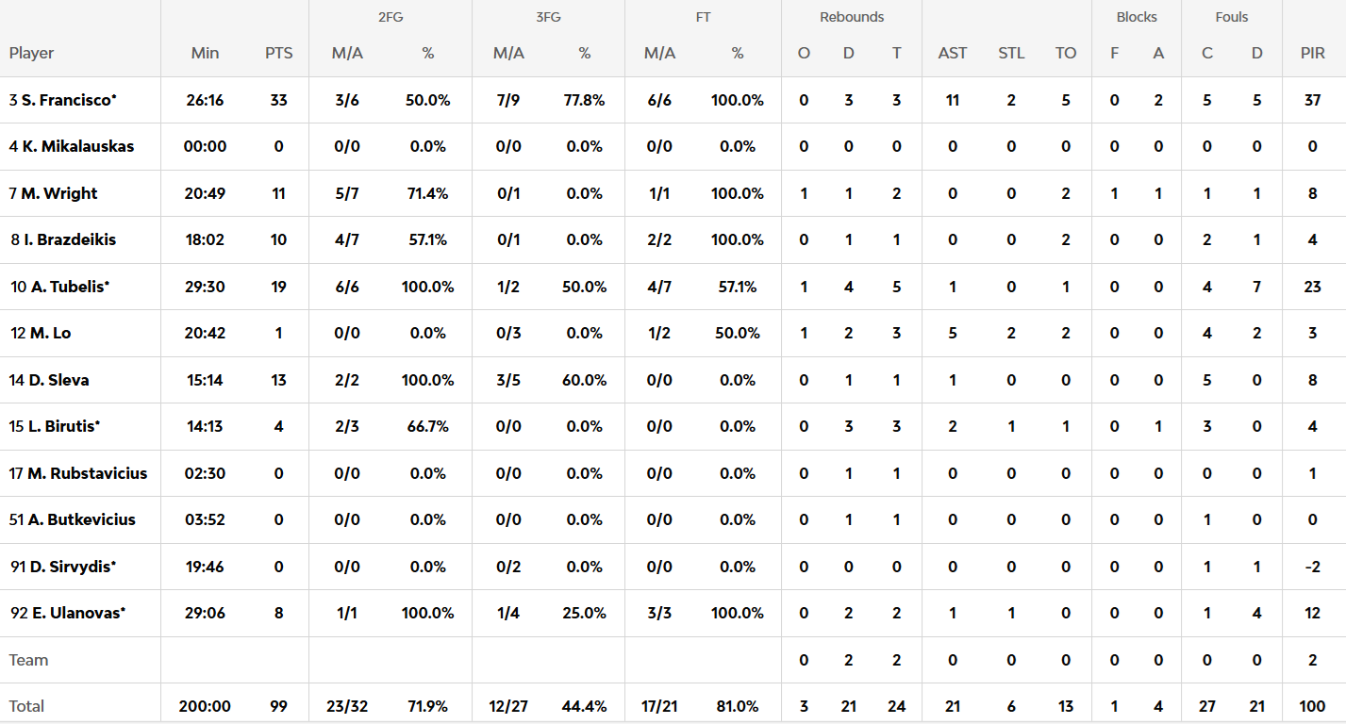1346x724 pixels.
Task: Click the Total row label
Action: coord(27,706)
